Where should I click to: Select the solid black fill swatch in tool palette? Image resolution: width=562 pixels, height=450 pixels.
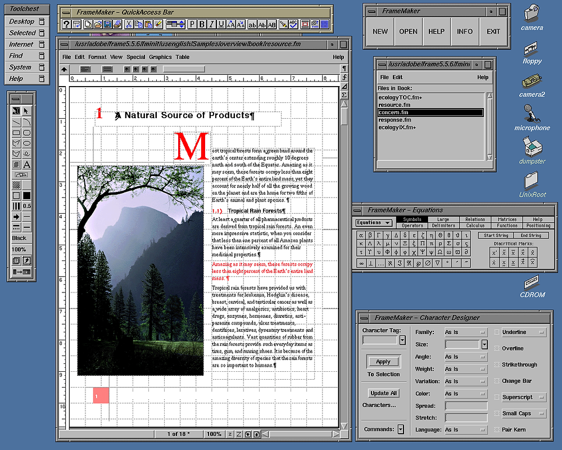pyautogui.click(x=27, y=196)
